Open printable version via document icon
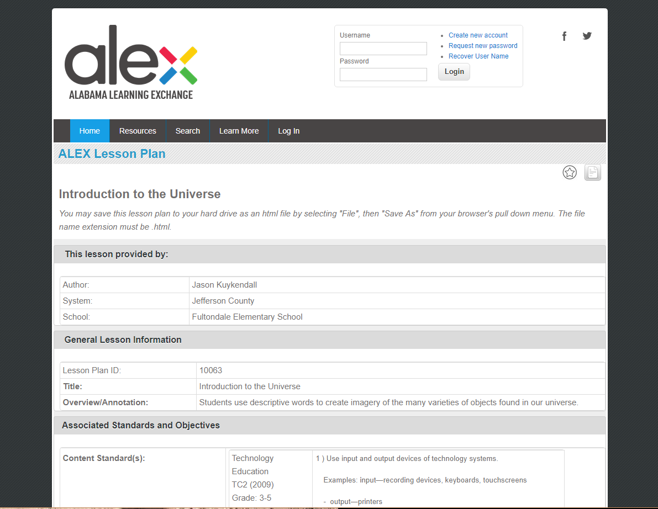 point(592,172)
